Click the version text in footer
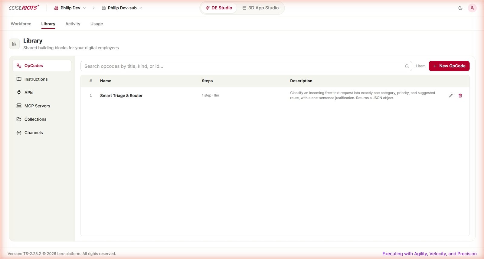The width and height of the screenshot is (484, 259). tap(62, 254)
